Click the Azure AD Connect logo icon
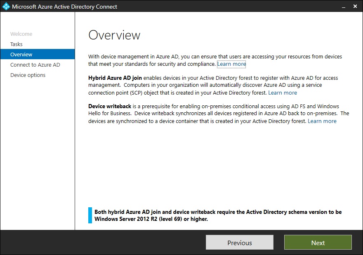Screen dimensions: 363x255 tap(6, 6)
